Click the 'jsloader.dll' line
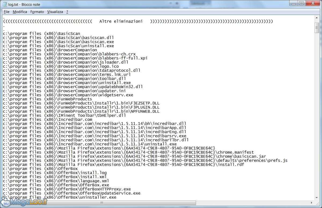The height and width of the screenshot is (208, 322). tap(65, 62)
